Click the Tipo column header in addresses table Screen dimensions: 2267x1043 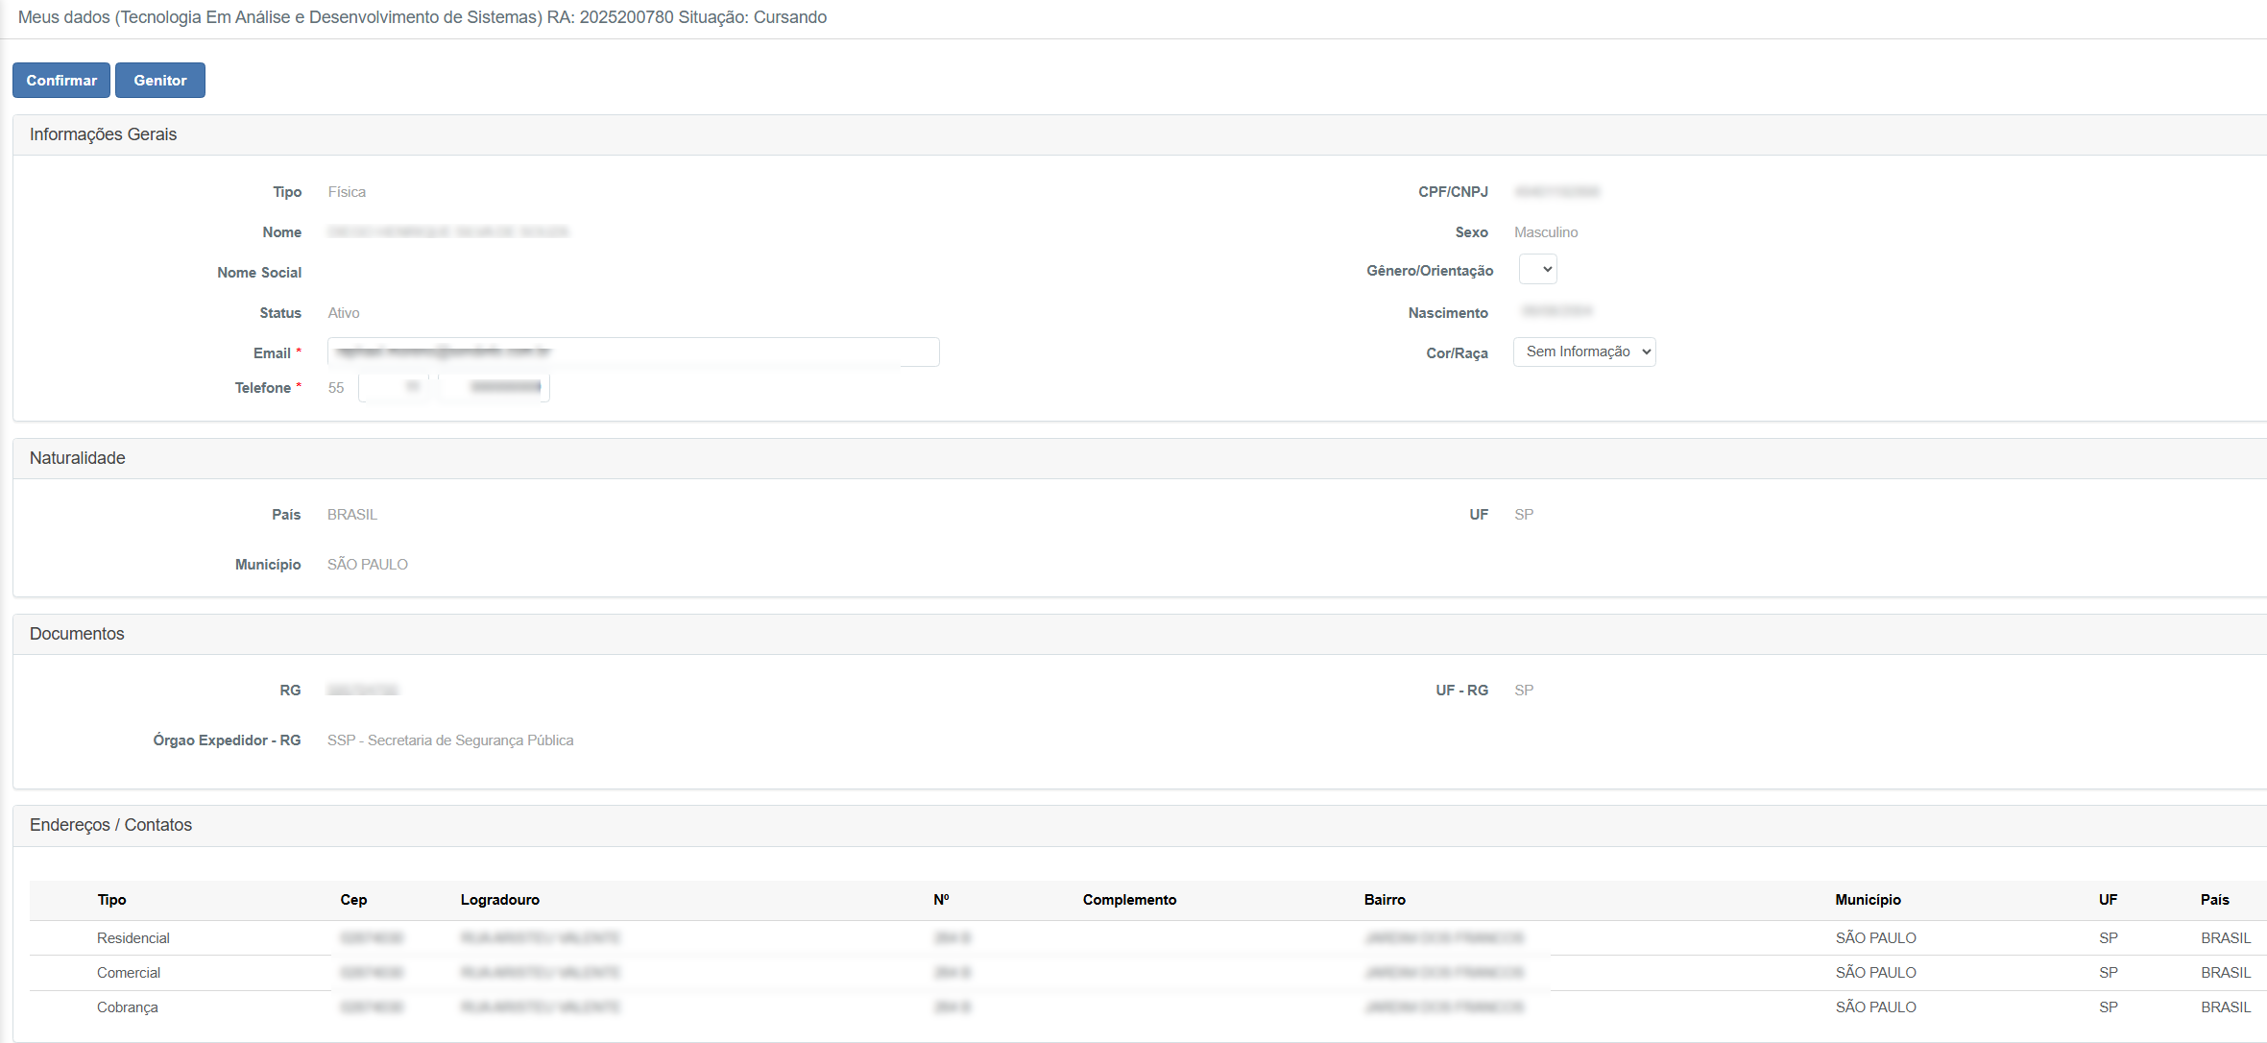point(111,900)
